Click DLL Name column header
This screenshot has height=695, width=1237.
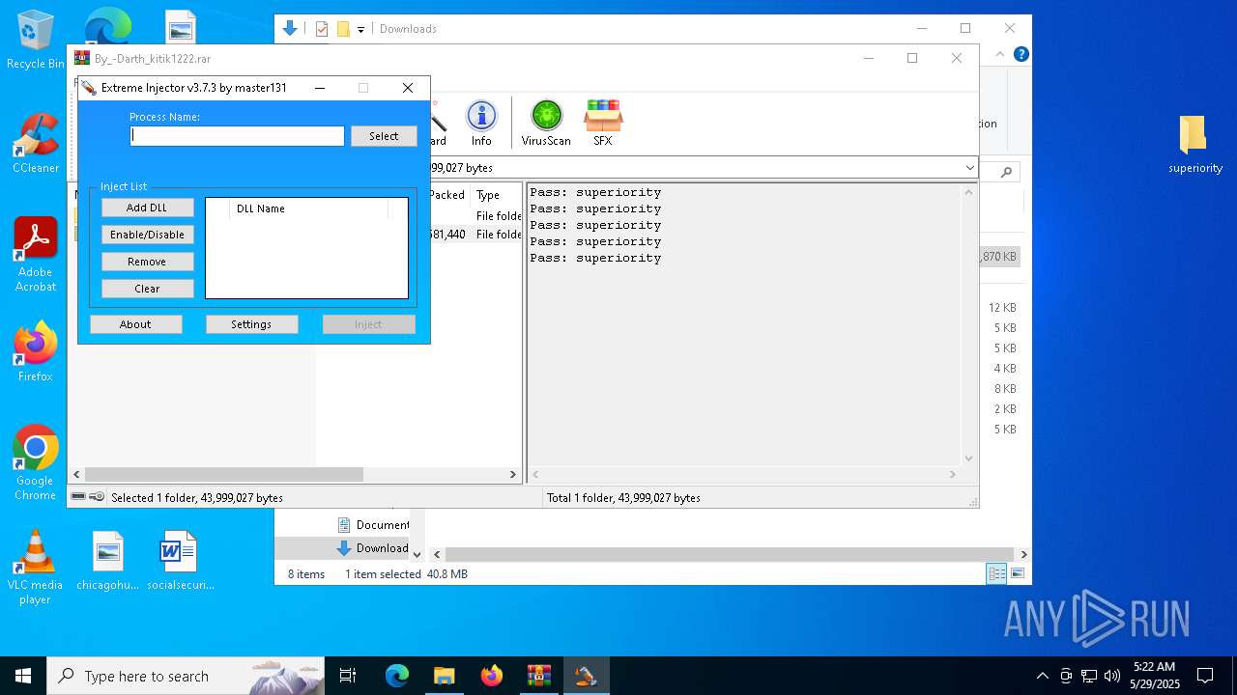(308, 208)
